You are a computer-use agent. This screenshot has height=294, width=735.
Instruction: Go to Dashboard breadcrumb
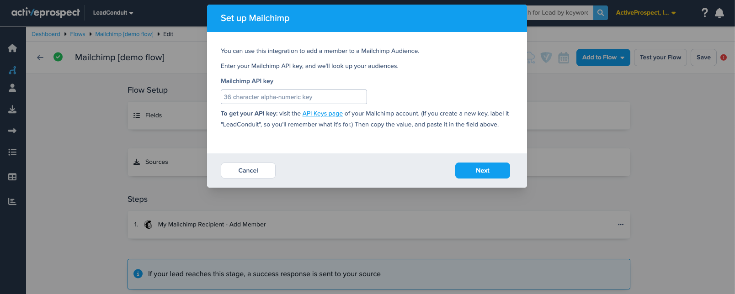coord(46,34)
